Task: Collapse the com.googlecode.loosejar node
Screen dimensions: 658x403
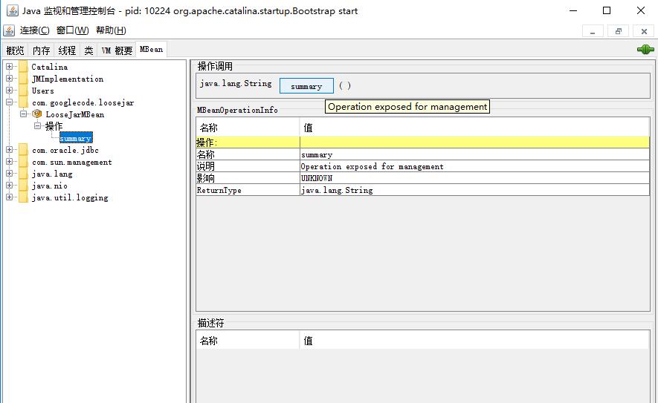Action: (x=10, y=102)
